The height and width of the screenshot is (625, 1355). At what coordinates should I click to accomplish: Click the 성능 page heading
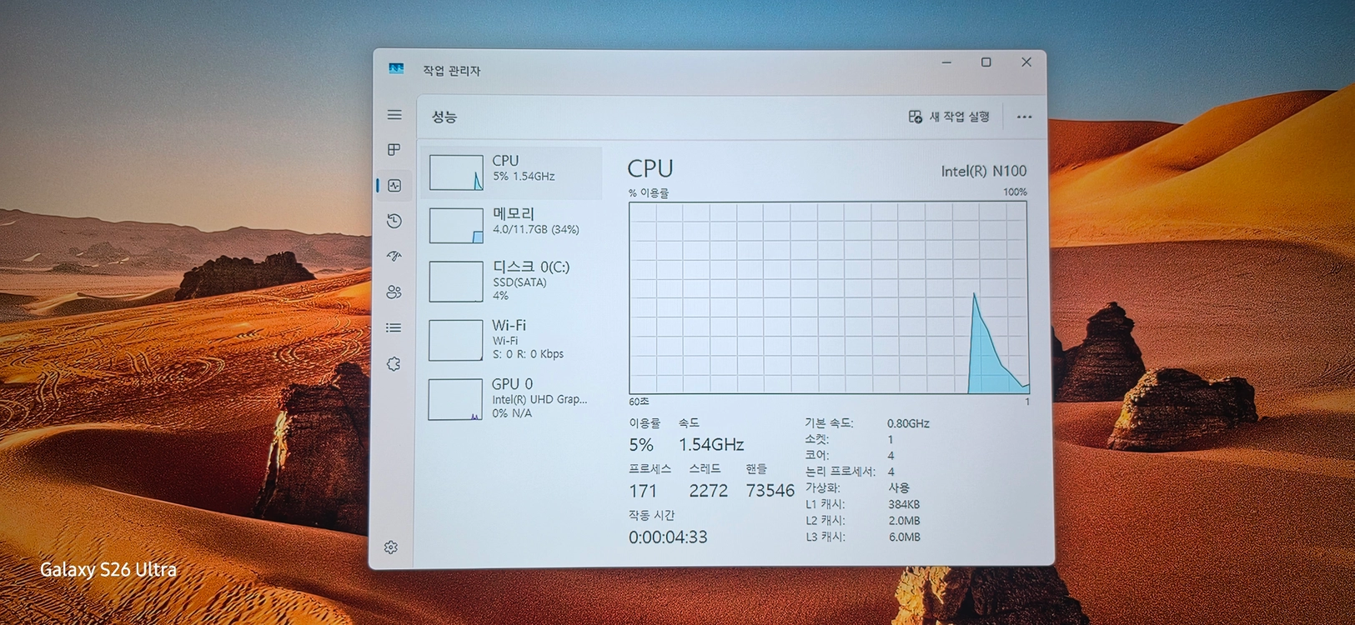444,117
